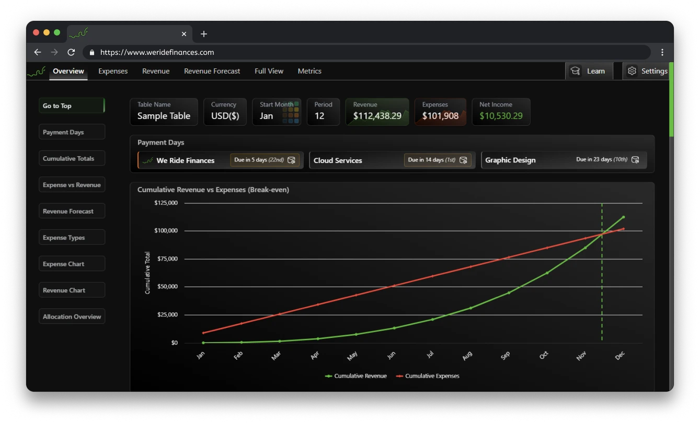Jump to Payment Days section in sidebar
Image resolution: width=700 pixels, height=423 pixels.
click(x=72, y=132)
